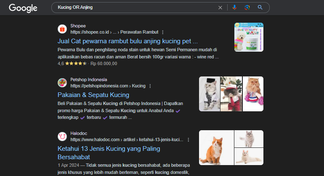Open three-dot menu for Halodoc result
The image size is (324, 176).
(188, 140)
